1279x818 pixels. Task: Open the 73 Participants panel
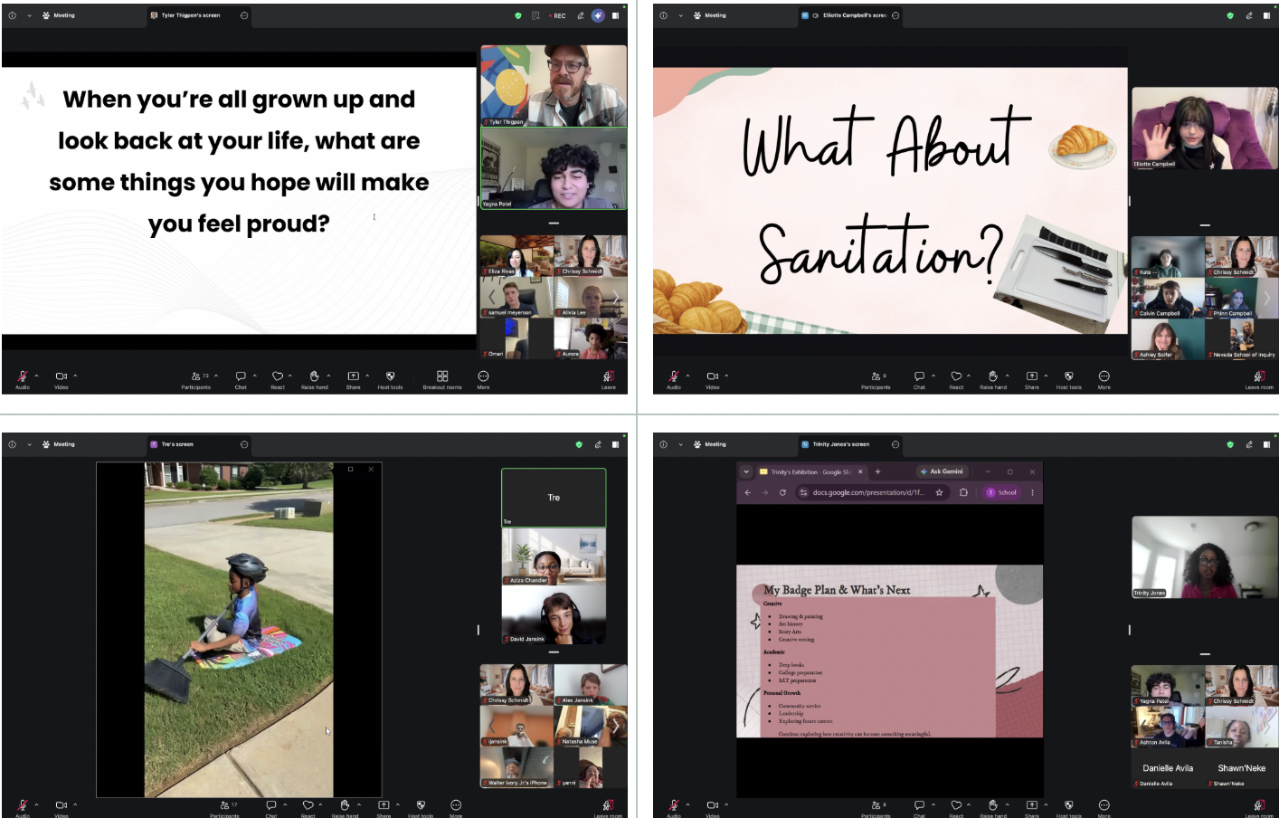(196, 379)
